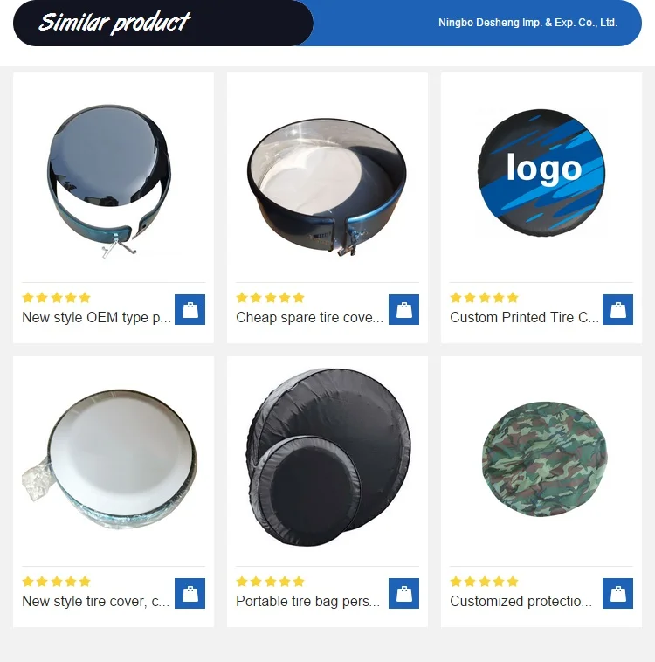Image resolution: width=655 pixels, height=662 pixels.
Task: Open the camouflage tire cover image
Action: pyautogui.click(x=544, y=459)
